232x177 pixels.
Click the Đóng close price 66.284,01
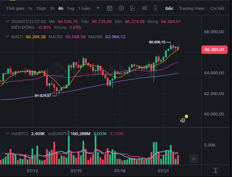[171, 21]
